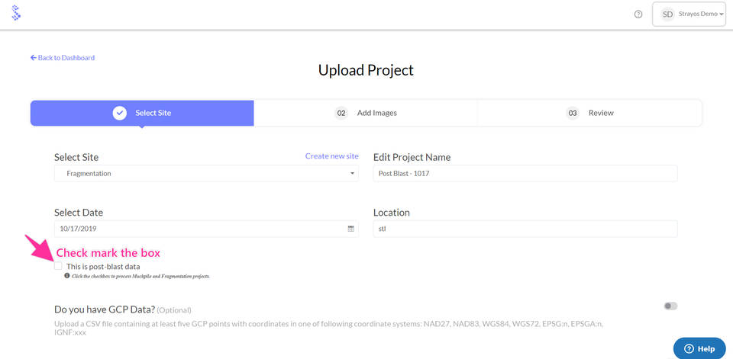The image size is (733, 359).
Task: Check the post-blast data checkbox
Action: pos(58,266)
